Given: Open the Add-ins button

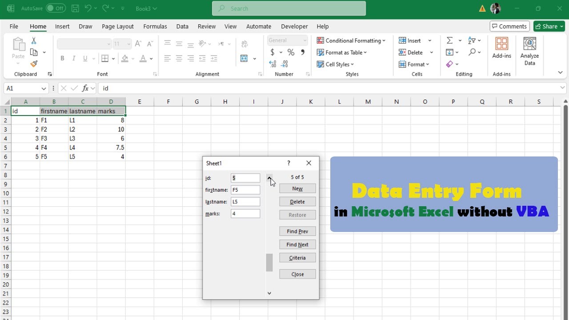Looking at the screenshot, I should (x=501, y=48).
